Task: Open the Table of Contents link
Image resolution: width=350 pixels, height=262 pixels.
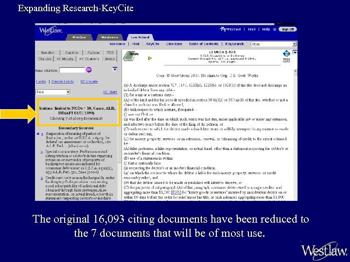Action: pos(204,44)
